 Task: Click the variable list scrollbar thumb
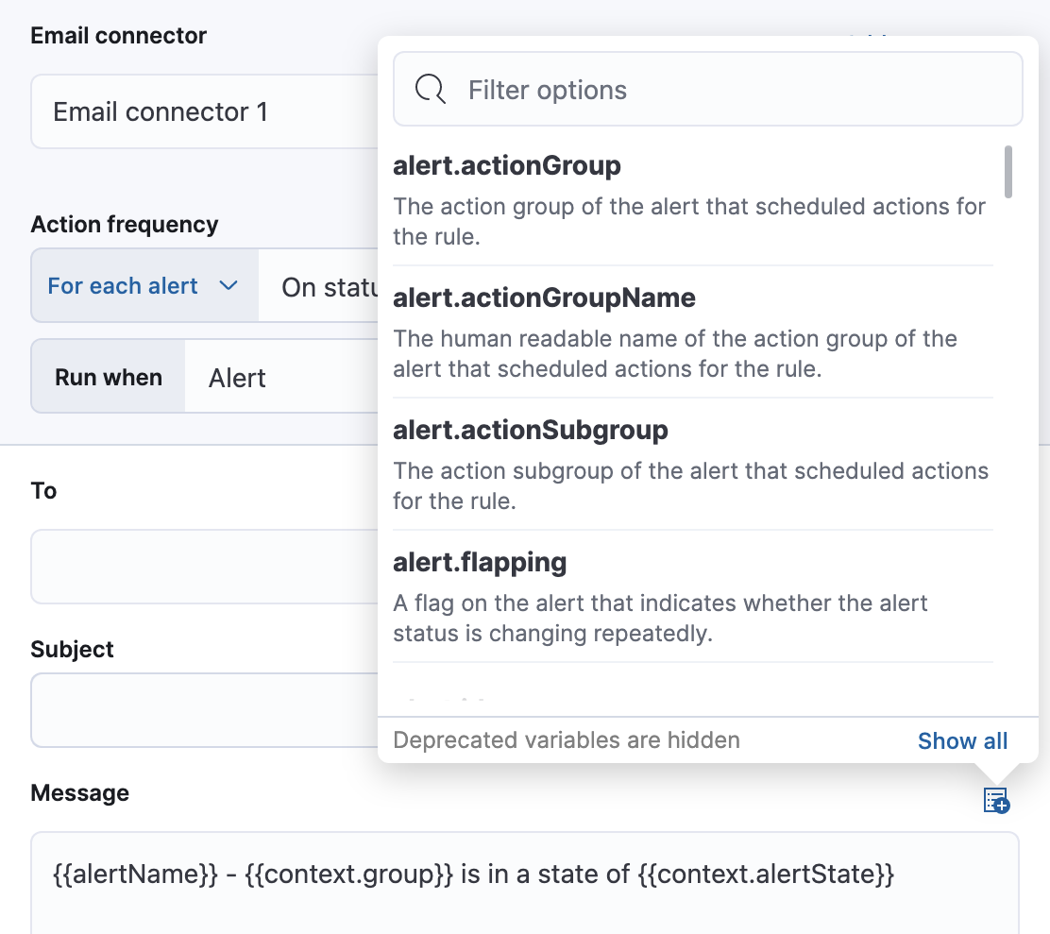click(1008, 171)
